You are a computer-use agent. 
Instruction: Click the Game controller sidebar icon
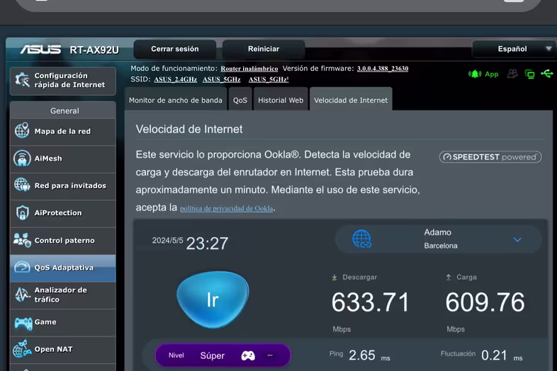23,322
